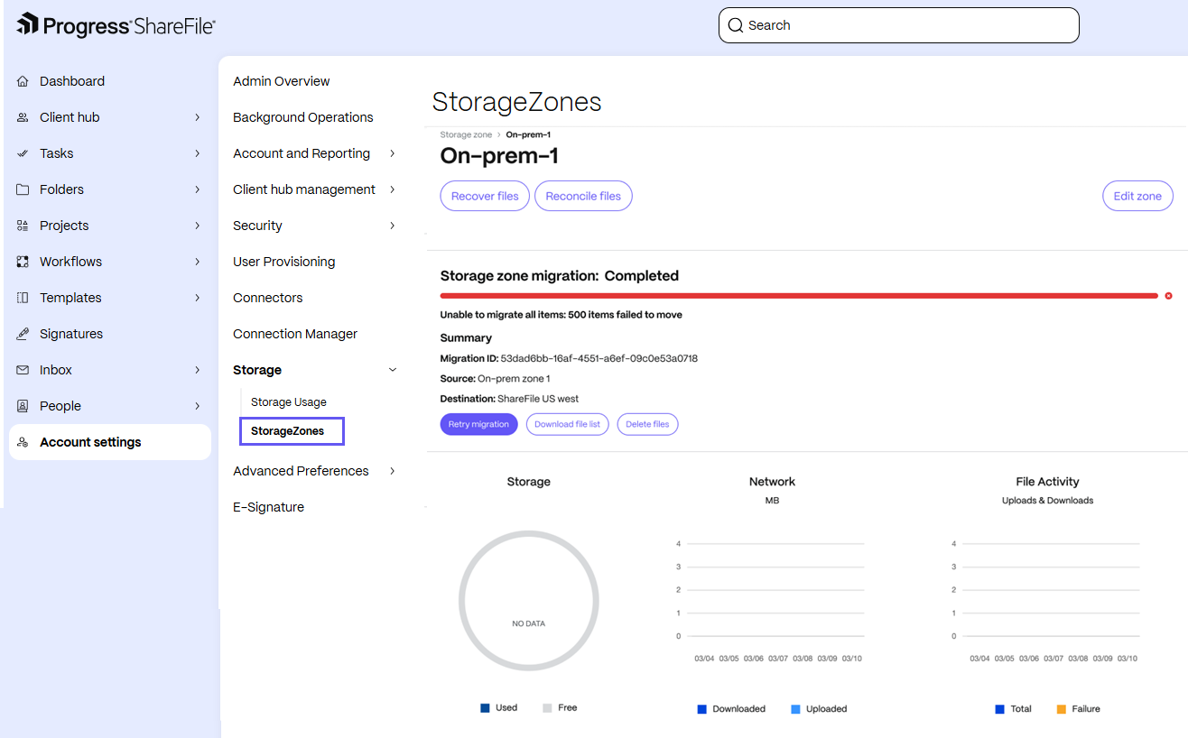
Task: Open Admin Overview menu item
Action: point(282,81)
